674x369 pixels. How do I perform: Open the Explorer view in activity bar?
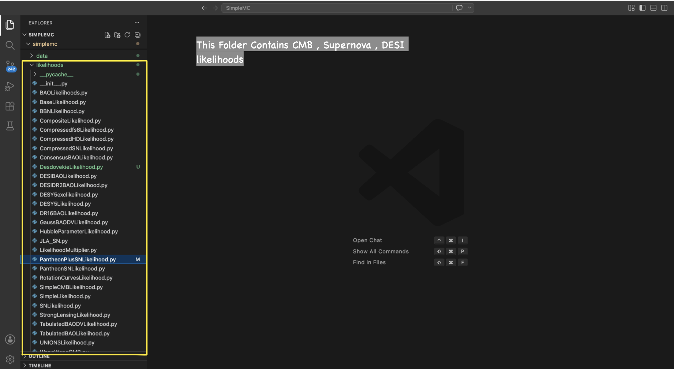(x=10, y=25)
